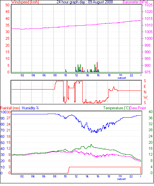Click the E wind direction label

click(145, 87)
